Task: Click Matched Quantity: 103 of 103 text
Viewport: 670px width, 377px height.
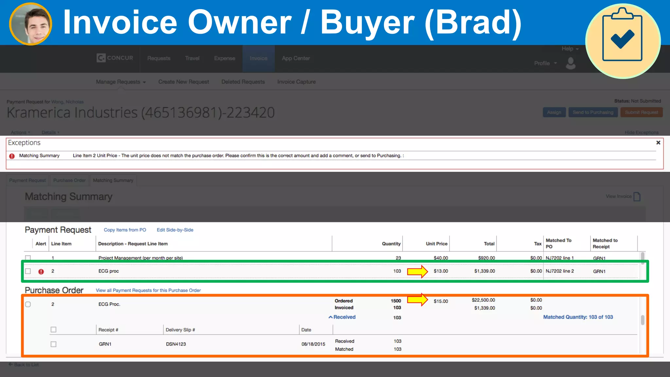Action: point(578,317)
